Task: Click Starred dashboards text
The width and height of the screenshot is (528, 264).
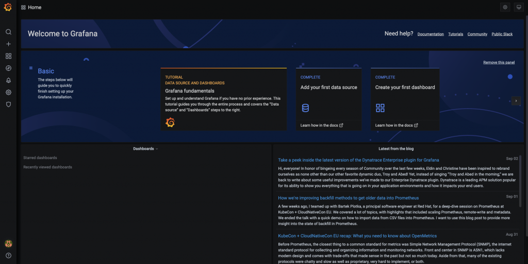Action: [x=40, y=158]
